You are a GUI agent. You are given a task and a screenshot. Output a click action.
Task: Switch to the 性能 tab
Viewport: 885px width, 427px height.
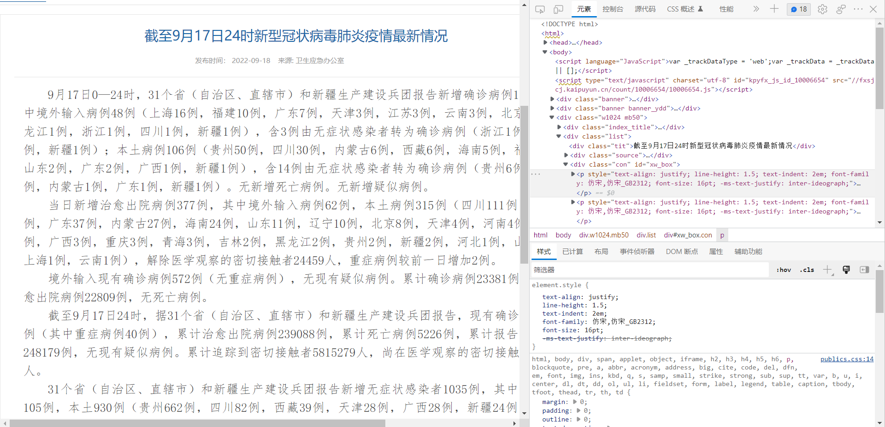tap(726, 9)
